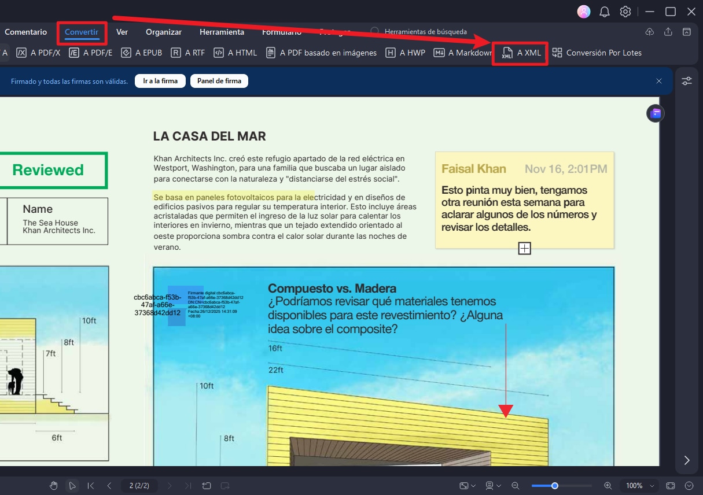Open the properties panel sliders icon
This screenshot has width=703, height=495.
(x=687, y=82)
